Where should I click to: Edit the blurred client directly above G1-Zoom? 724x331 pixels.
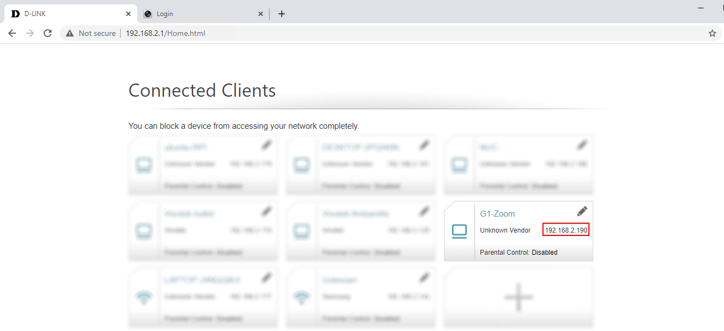pyautogui.click(x=582, y=145)
